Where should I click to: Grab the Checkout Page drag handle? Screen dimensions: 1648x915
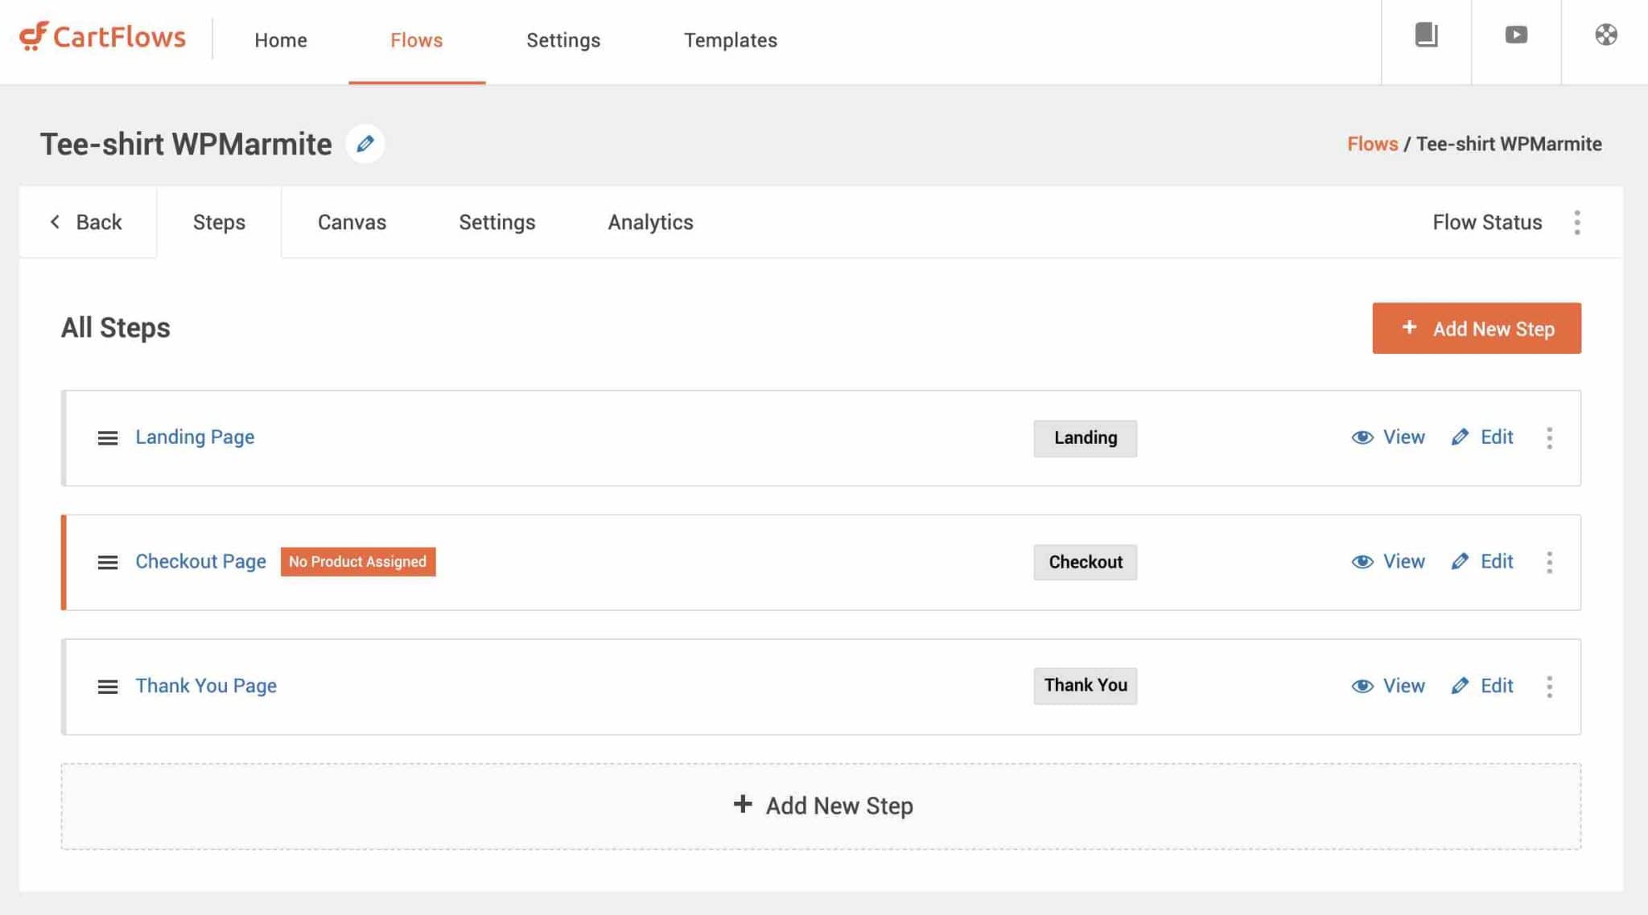(107, 562)
